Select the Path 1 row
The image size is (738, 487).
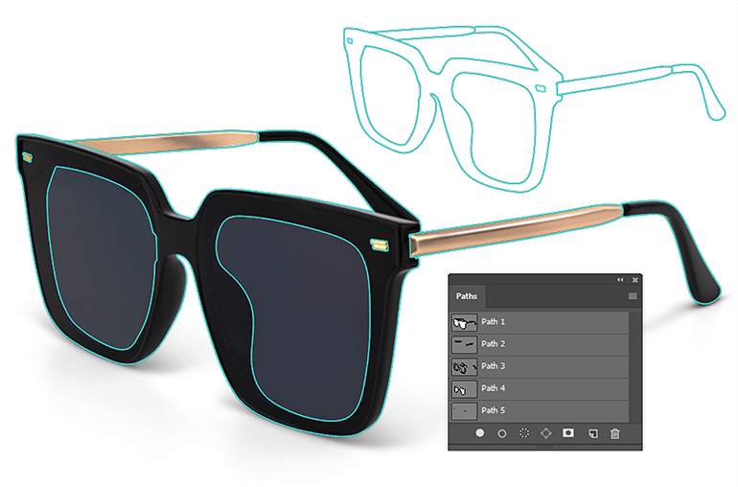pyautogui.click(x=540, y=322)
